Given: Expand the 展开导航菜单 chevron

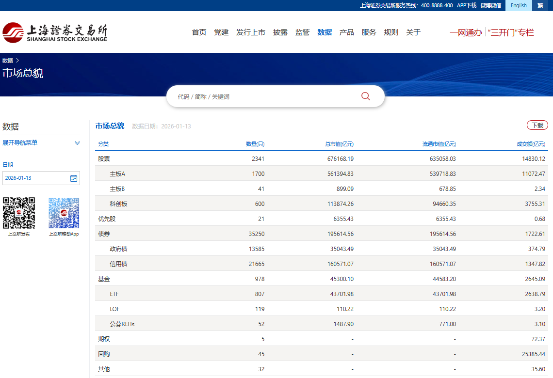Looking at the screenshot, I should pos(77,143).
